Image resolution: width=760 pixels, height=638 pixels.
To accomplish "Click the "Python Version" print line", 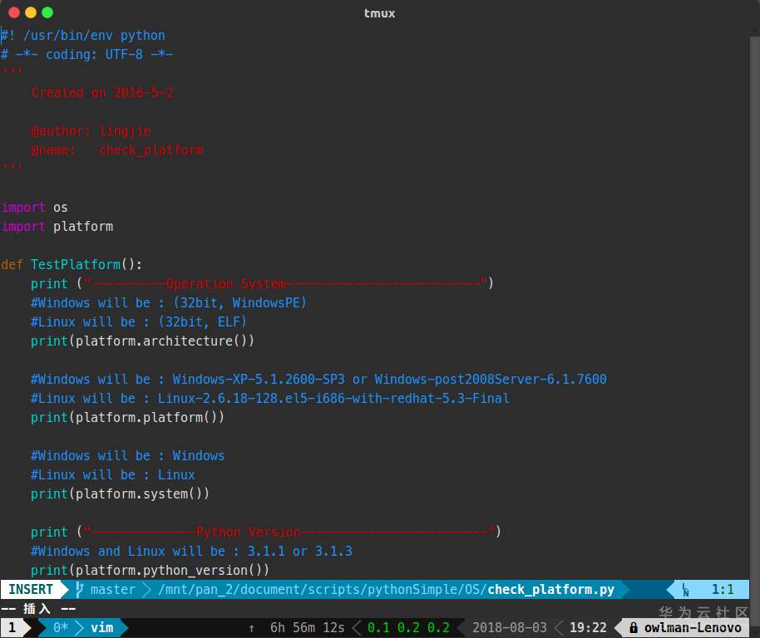I will point(265,532).
